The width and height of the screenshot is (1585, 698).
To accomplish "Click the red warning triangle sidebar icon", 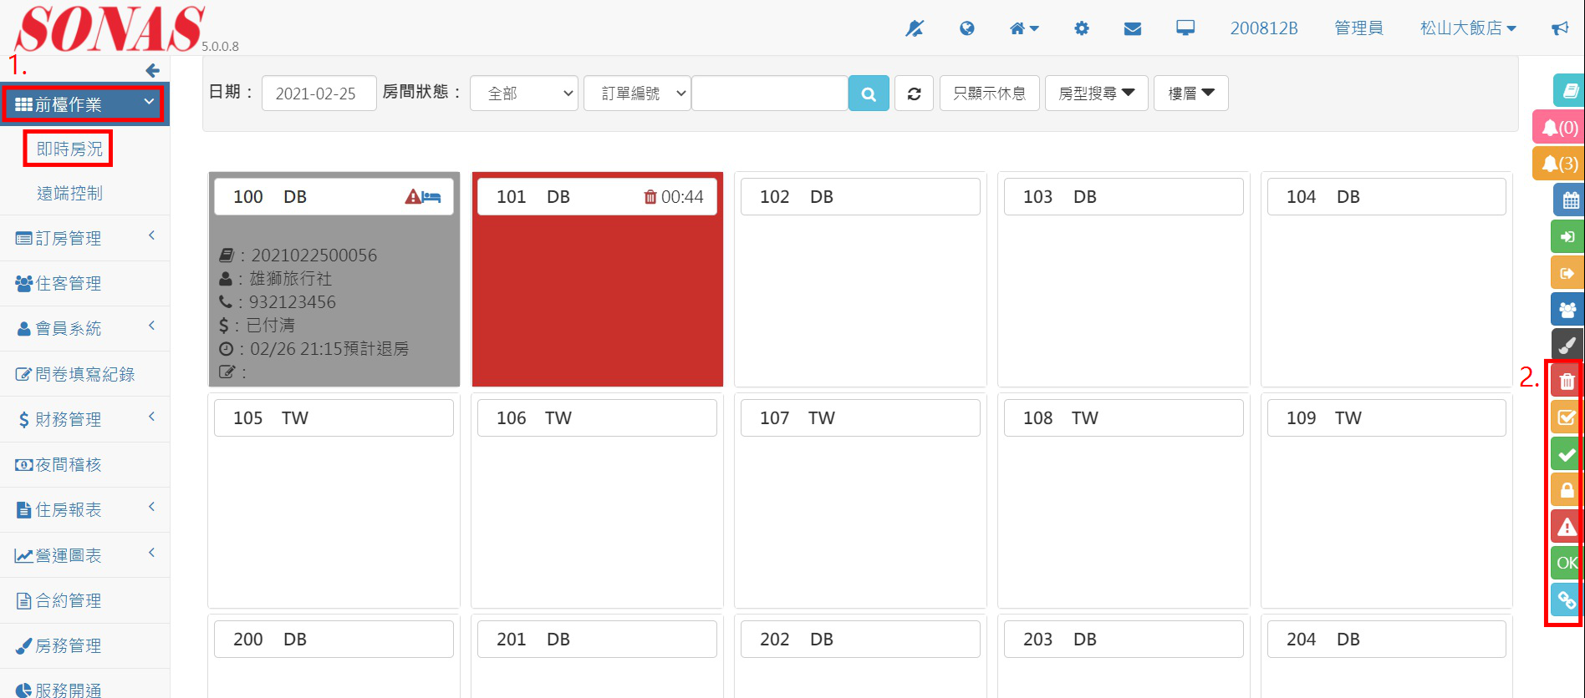I will pyautogui.click(x=1566, y=527).
